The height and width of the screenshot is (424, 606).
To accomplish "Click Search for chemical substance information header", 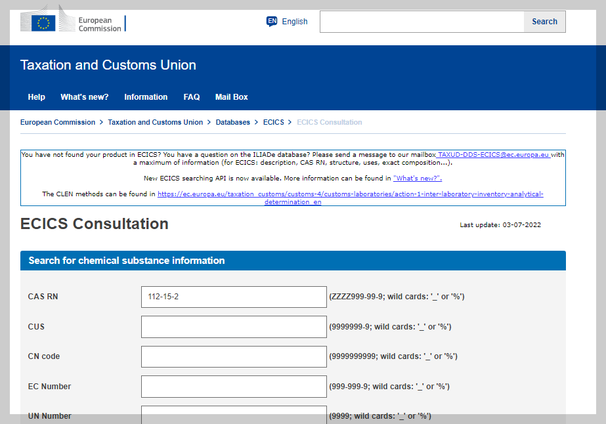I will pyautogui.click(x=293, y=261).
